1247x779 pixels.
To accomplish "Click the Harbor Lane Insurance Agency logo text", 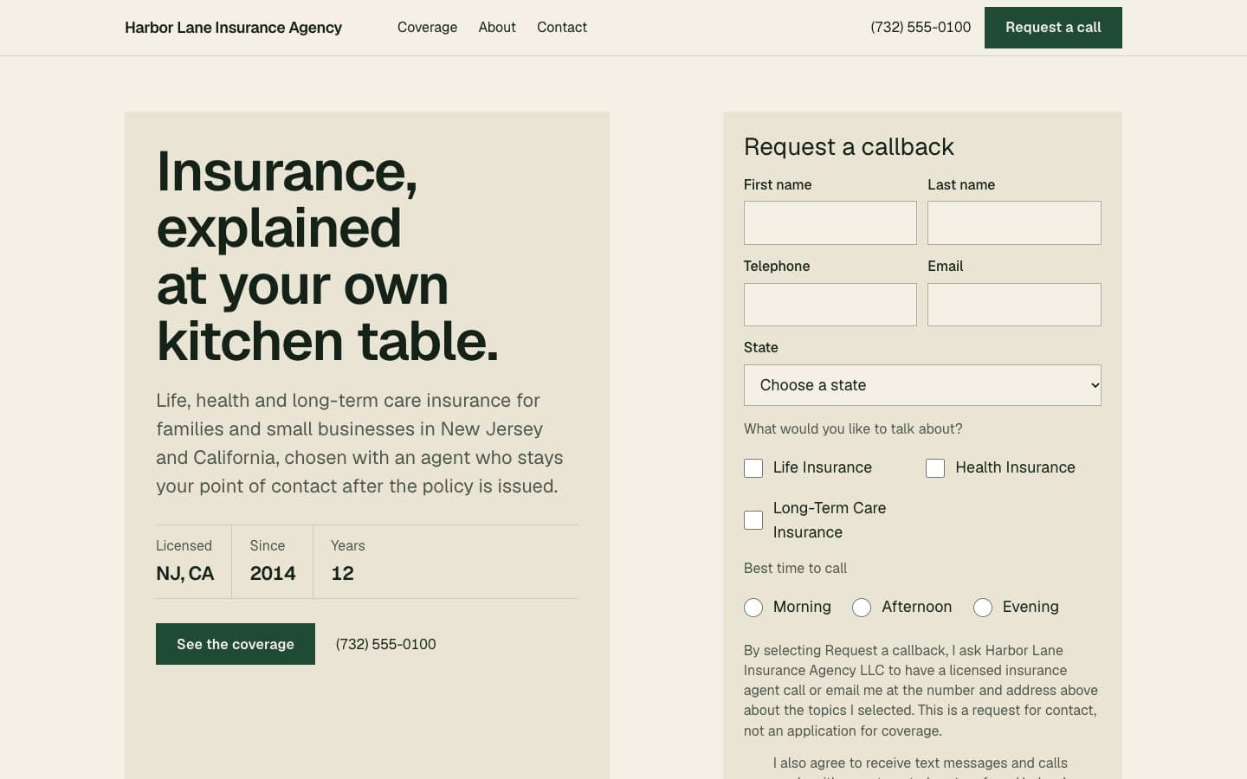I will click(x=233, y=28).
